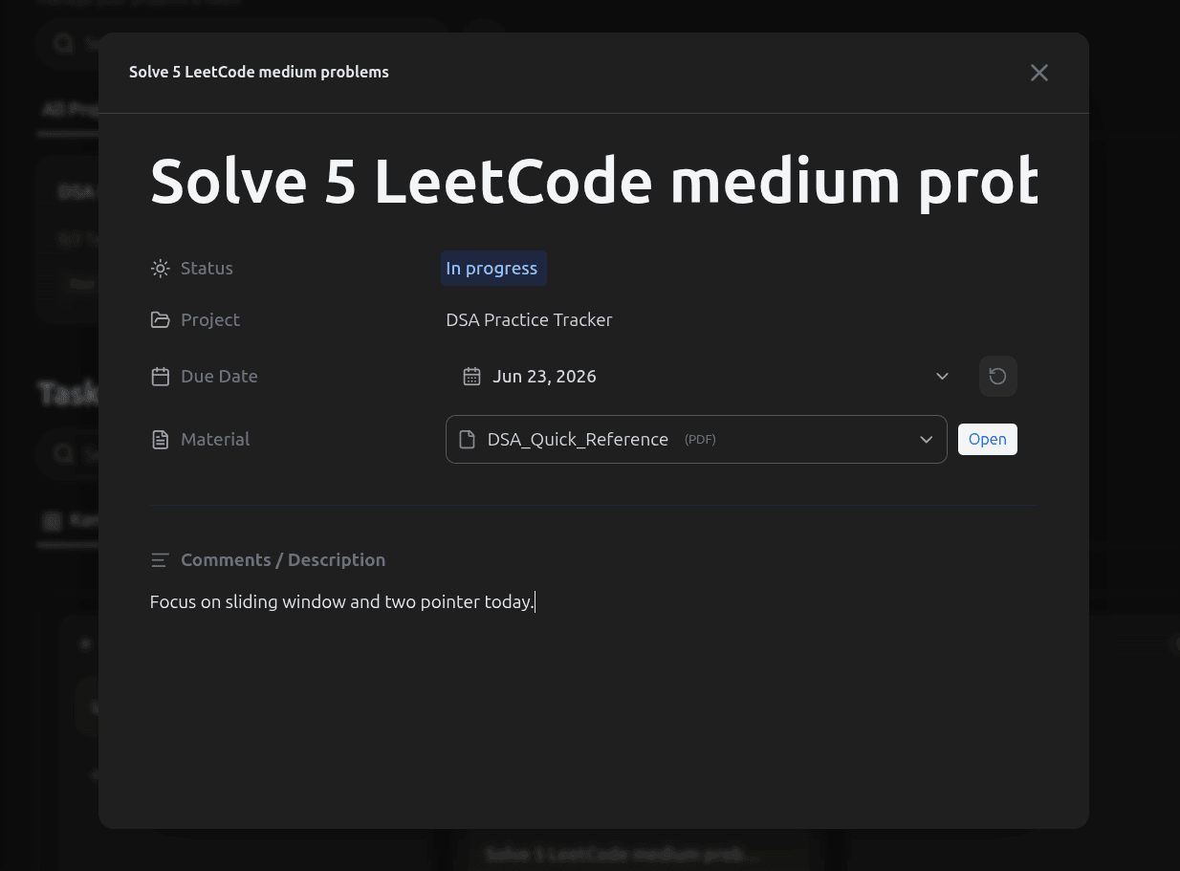Reset the due date

[997, 377]
